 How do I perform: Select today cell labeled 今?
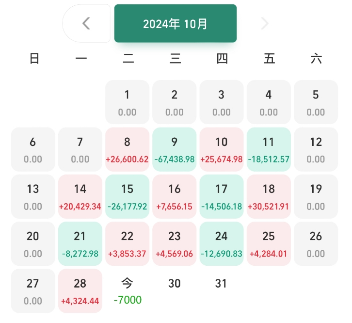click(x=128, y=283)
